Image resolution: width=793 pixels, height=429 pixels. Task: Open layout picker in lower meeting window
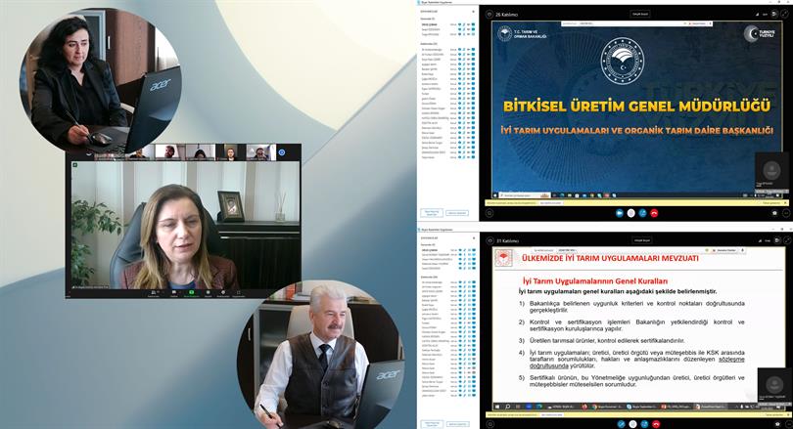point(776,240)
